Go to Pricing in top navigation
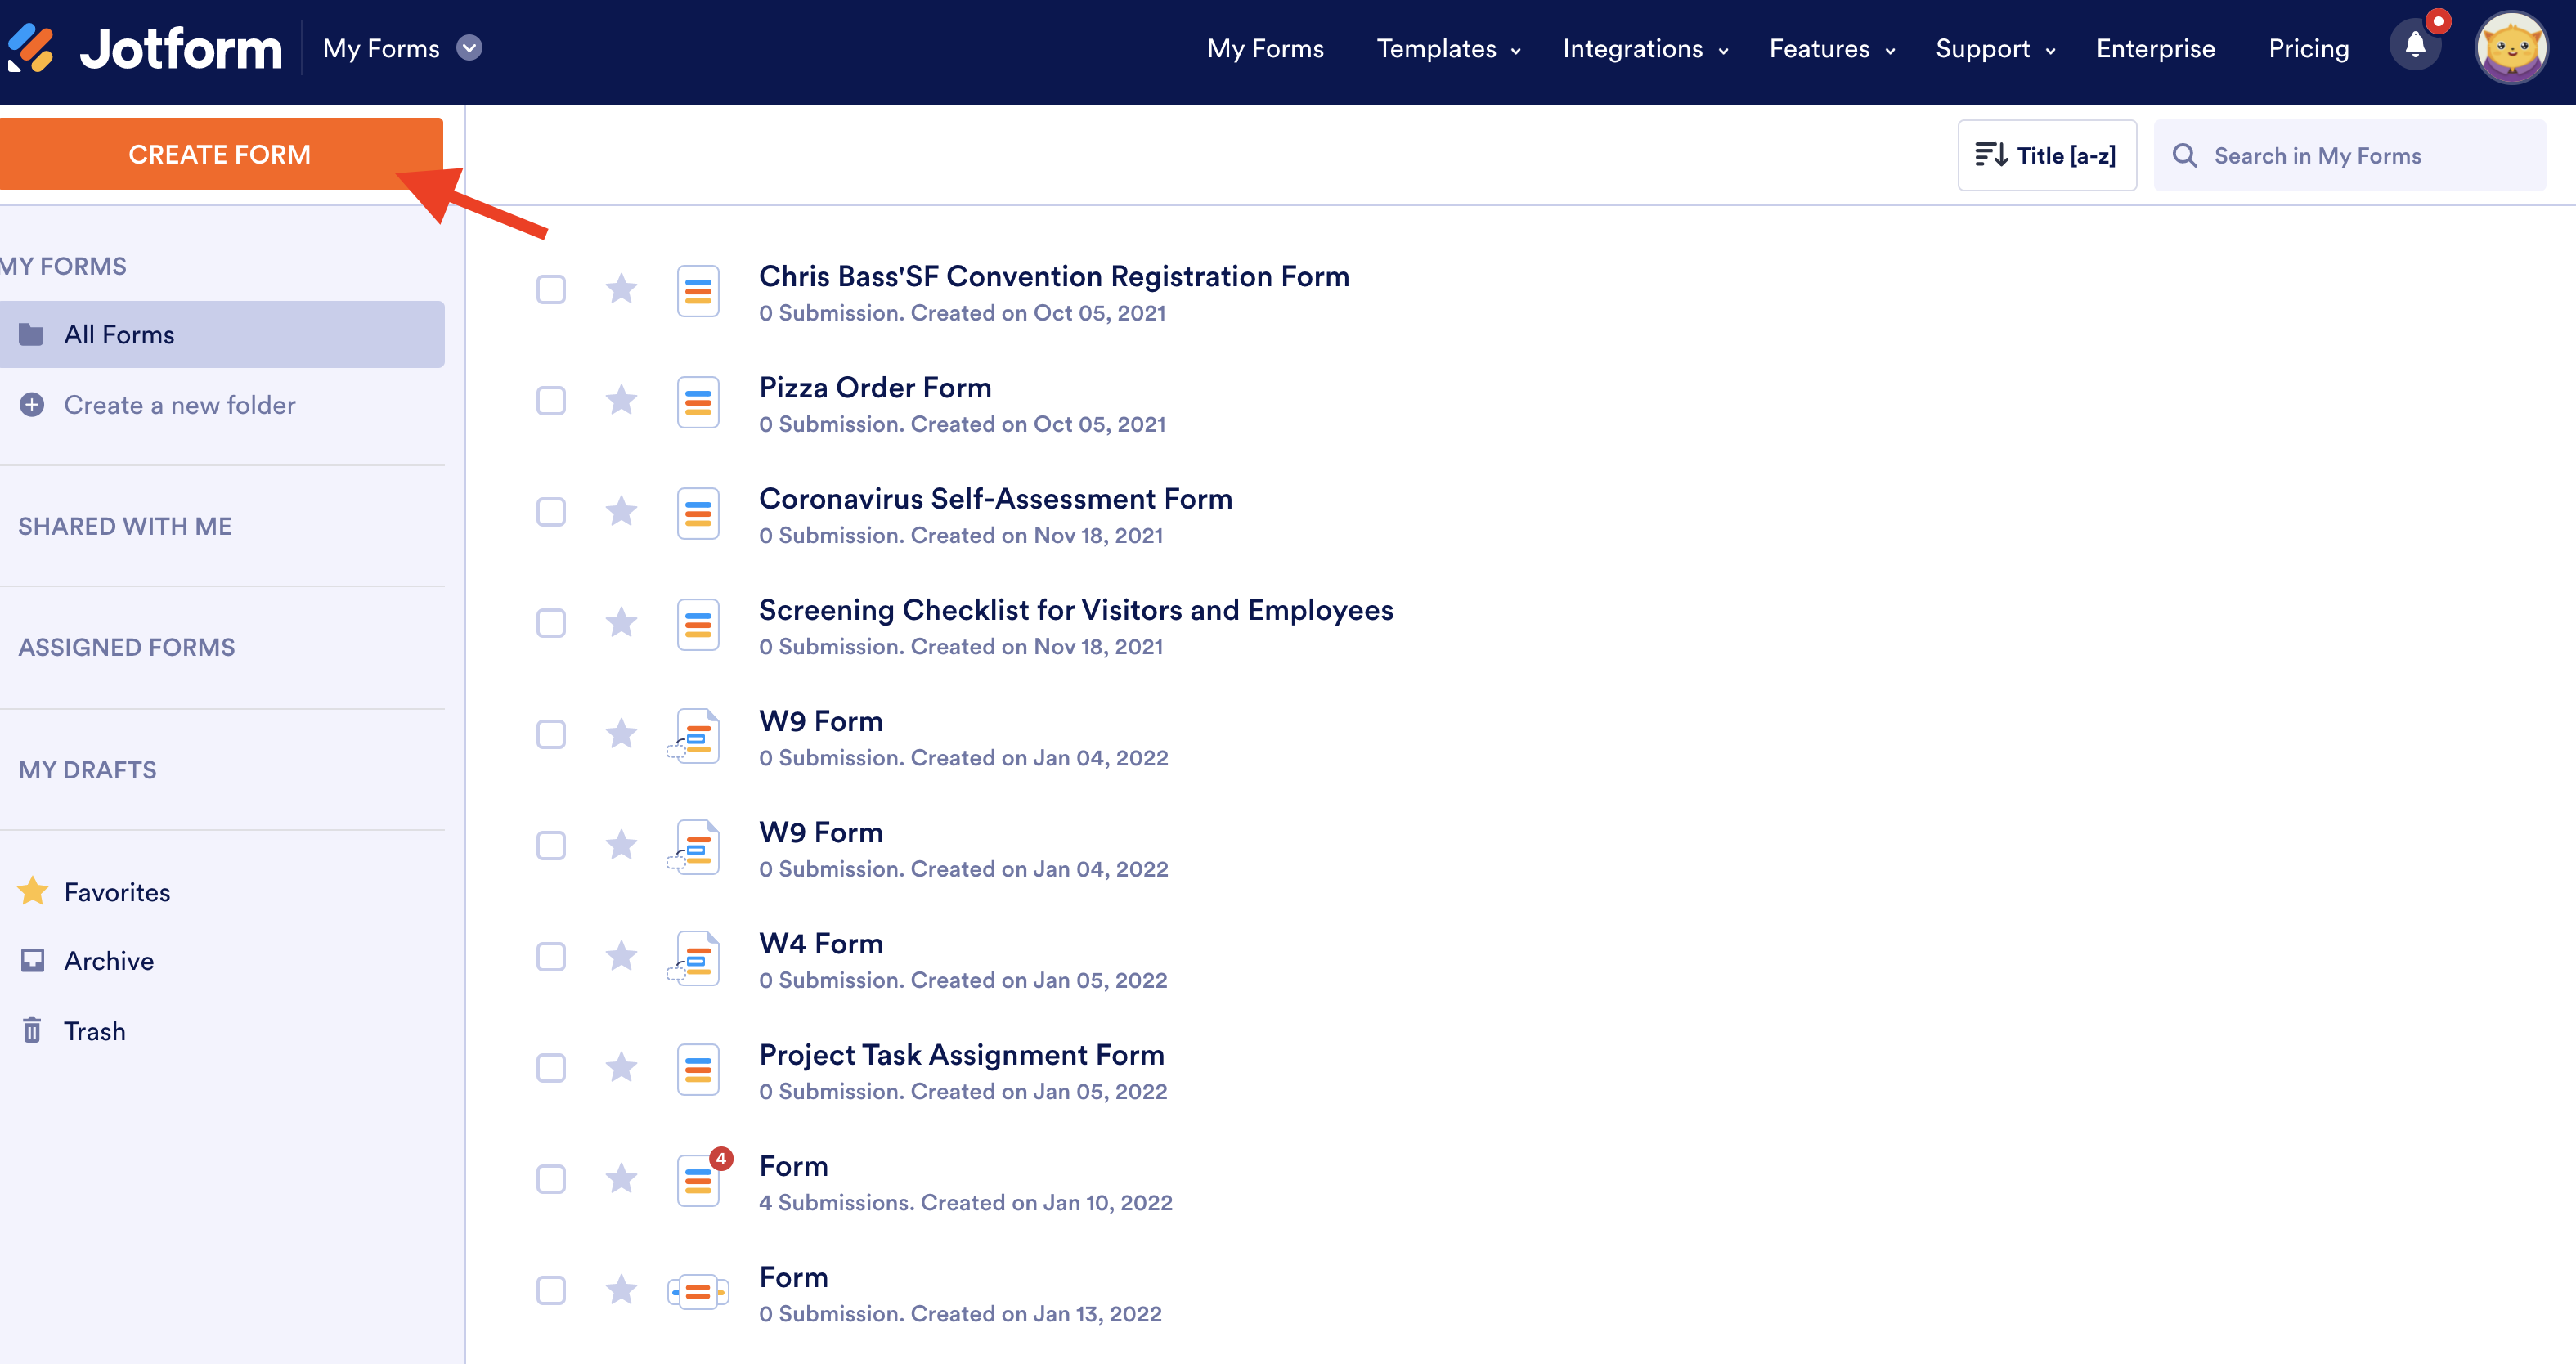This screenshot has height=1364, width=2576. pos(2308,48)
